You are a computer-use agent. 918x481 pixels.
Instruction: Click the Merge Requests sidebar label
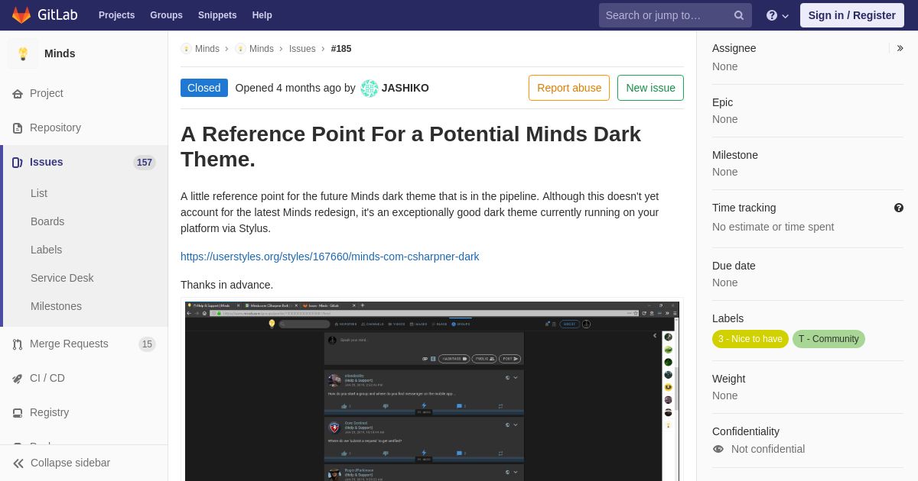pos(69,344)
